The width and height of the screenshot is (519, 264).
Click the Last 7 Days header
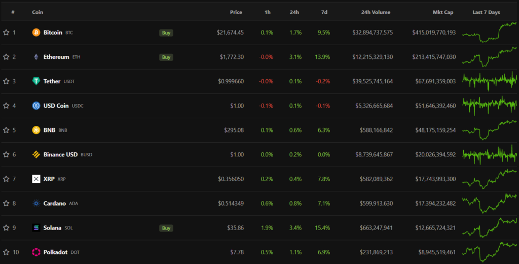coord(486,12)
